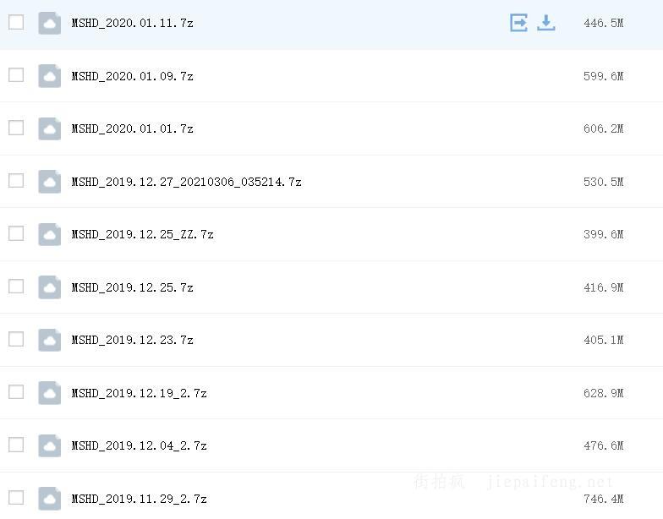Open the file named MSHD_2020.01.01.7z
Image resolution: width=663 pixels, height=519 pixels.
pyautogui.click(x=132, y=129)
